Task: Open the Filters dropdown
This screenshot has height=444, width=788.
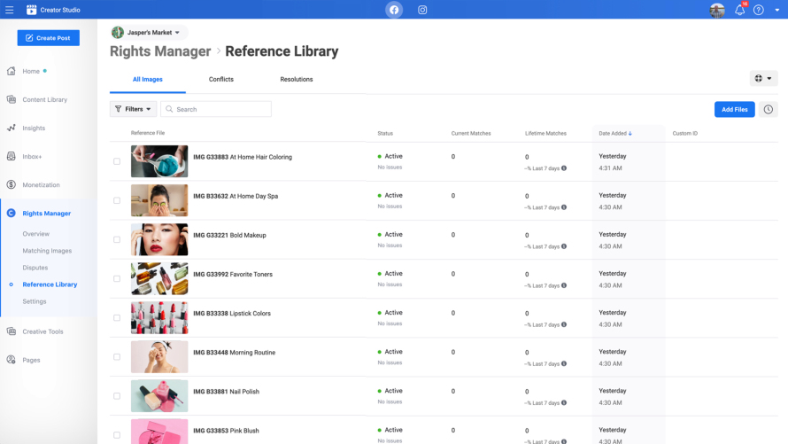Action: (133, 109)
